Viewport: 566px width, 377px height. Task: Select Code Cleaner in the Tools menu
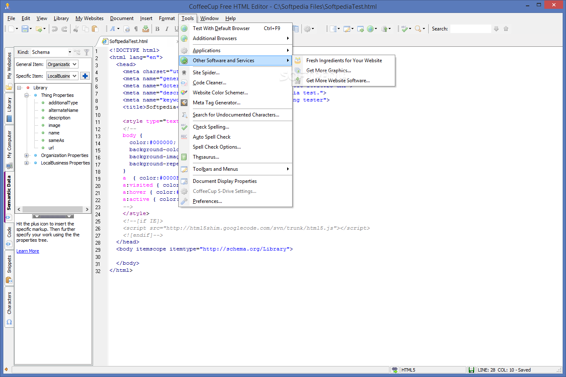[x=235, y=83]
